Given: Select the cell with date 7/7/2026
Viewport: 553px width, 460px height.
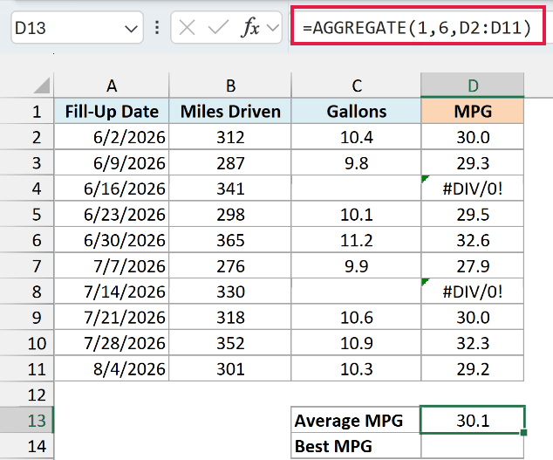Looking at the screenshot, I should click(112, 266).
